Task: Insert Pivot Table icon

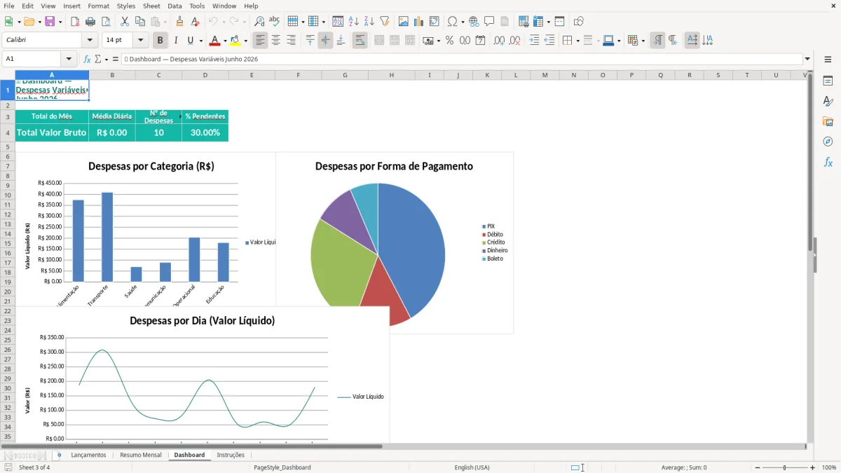Action: click(x=435, y=22)
